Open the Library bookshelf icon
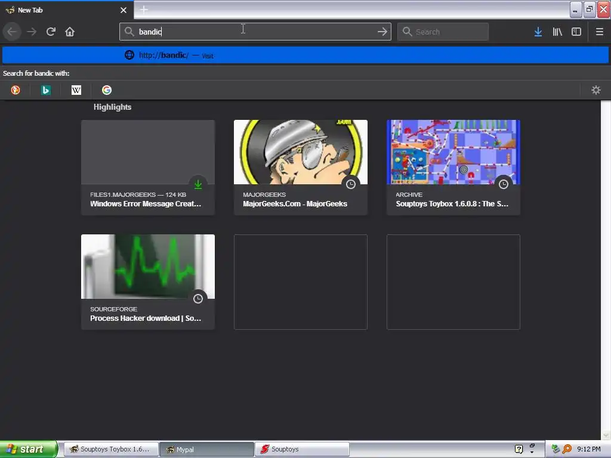 click(x=557, y=32)
